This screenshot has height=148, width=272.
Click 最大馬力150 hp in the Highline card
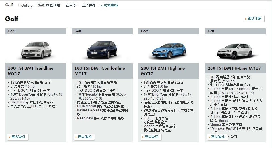(x=156, y=86)
